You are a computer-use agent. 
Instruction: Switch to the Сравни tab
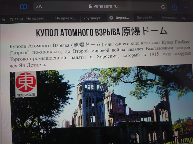pyautogui.click(x=14, y=19)
